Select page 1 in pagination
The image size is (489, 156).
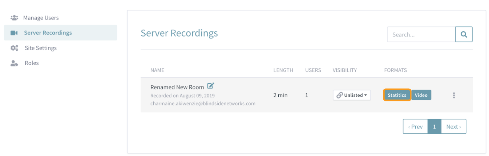pyautogui.click(x=434, y=127)
